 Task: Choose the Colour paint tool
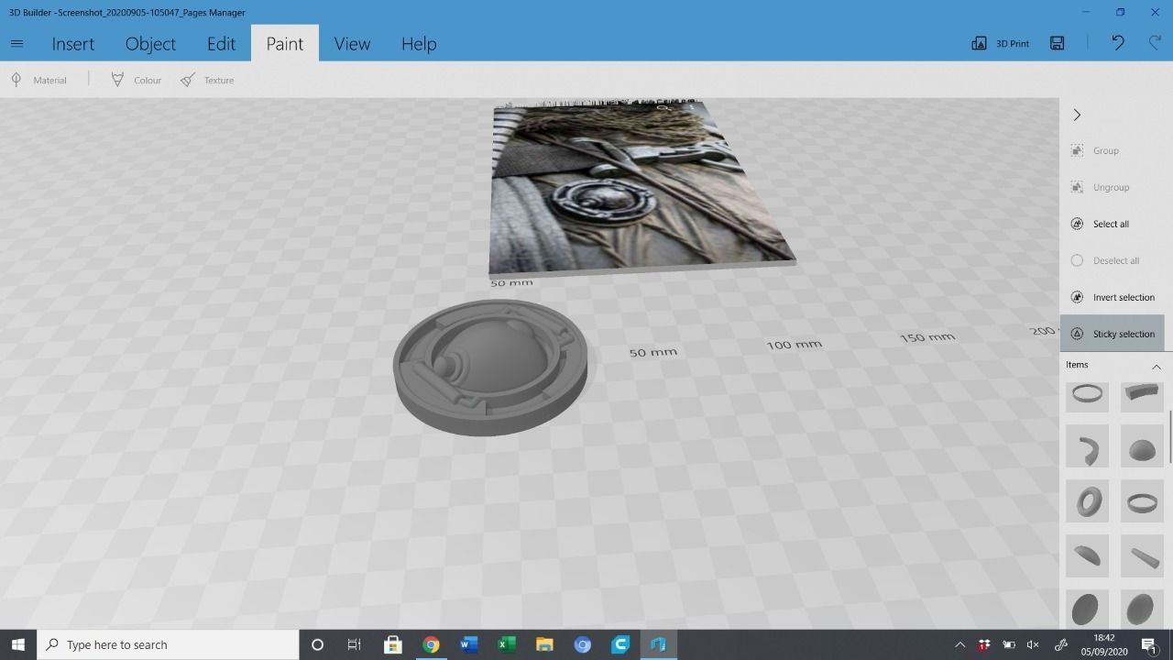(x=136, y=80)
